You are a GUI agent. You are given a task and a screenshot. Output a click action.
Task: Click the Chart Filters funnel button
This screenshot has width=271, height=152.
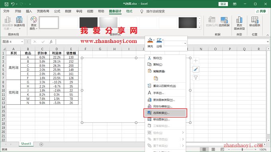[x=196, y=78]
